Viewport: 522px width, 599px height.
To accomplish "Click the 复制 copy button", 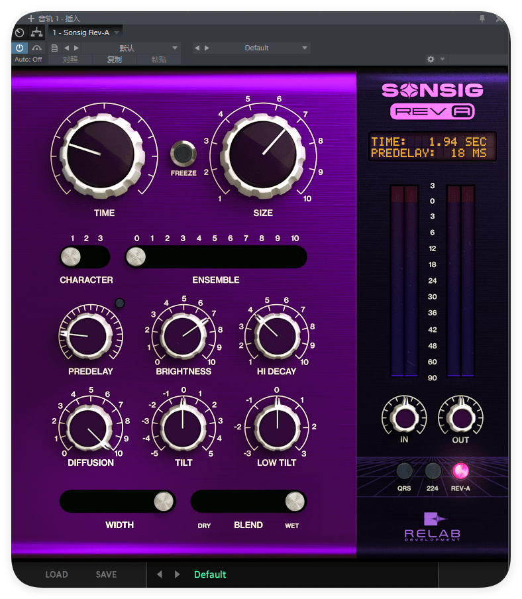I will (x=114, y=60).
